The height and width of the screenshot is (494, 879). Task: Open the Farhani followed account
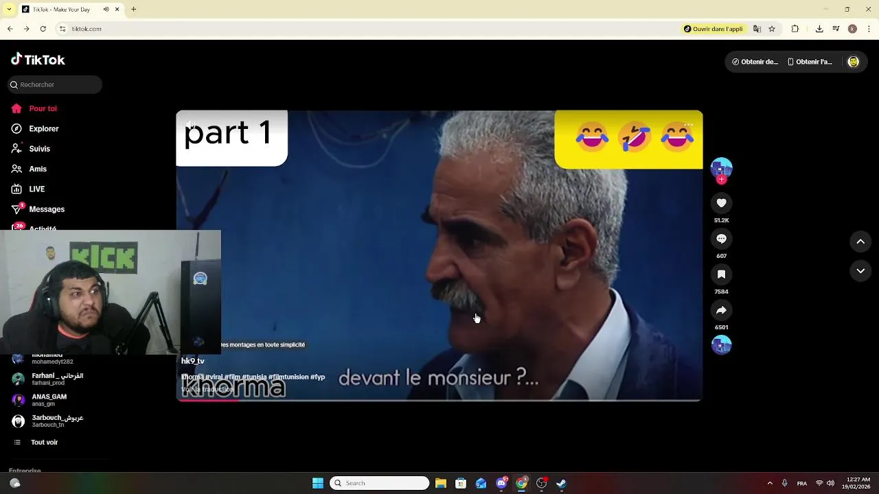pyautogui.click(x=49, y=379)
